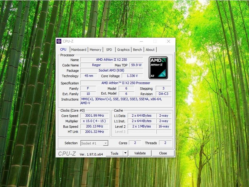249x187 pixels.
Task: Click the Multiplier value x 15.0 ( 4 - 15 )
Action: (x=94, y=121)
